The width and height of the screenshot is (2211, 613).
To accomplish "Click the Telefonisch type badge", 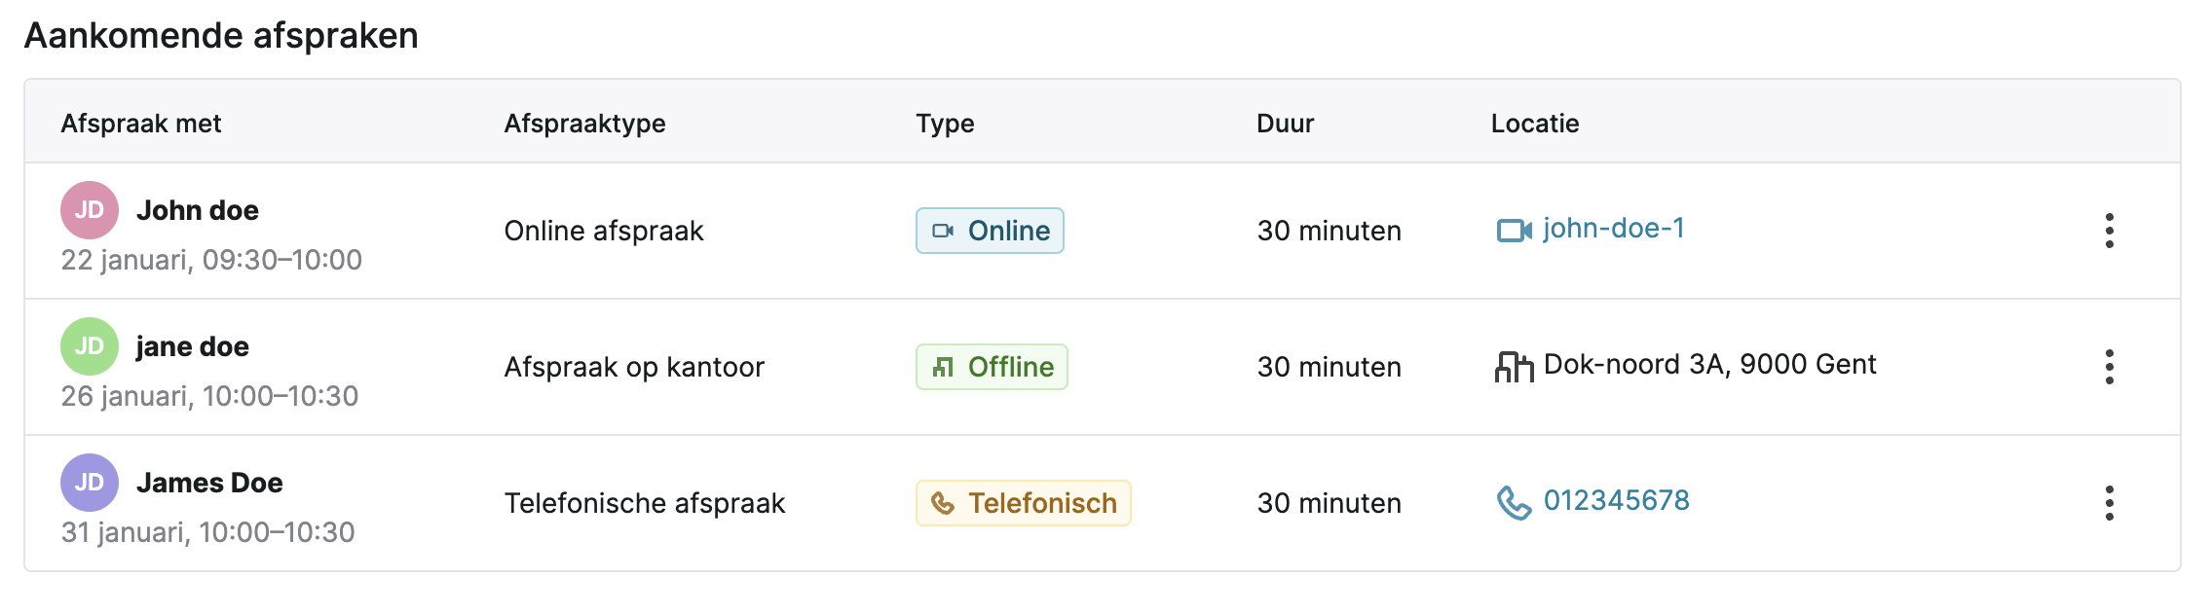I will click(x=1023, y=503).
